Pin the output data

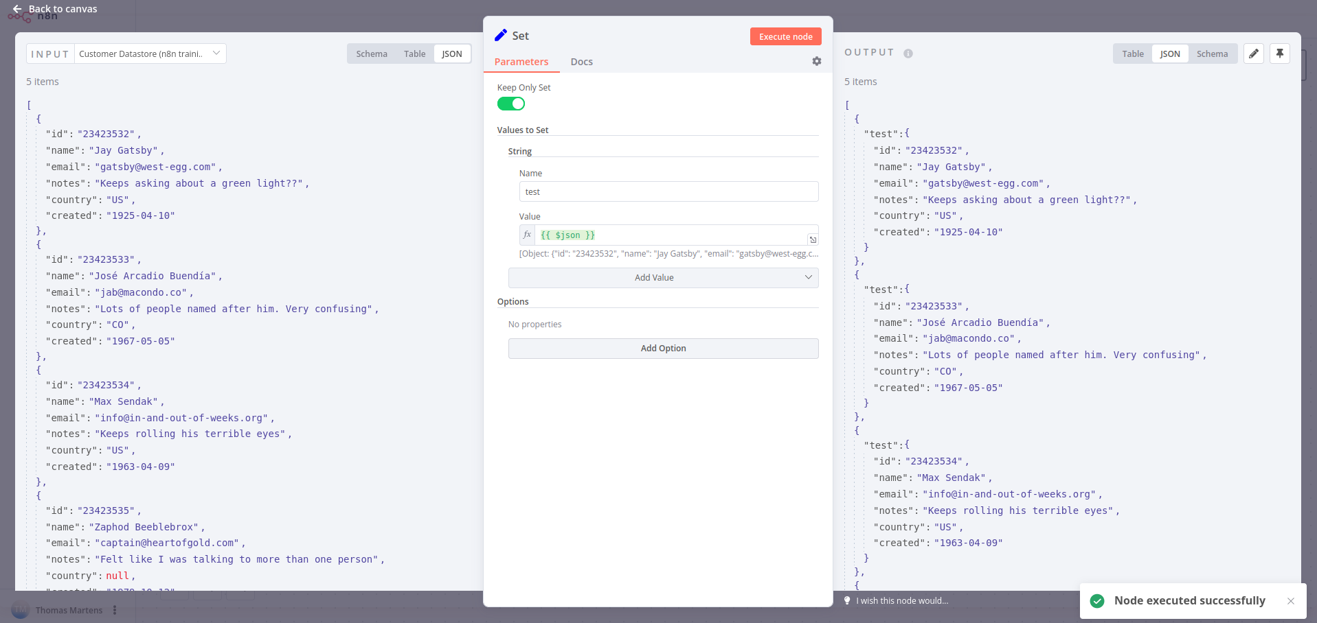(x=1279, y=54)
